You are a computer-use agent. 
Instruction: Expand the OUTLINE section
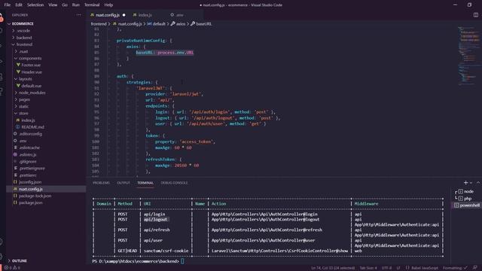pos(20,260)
